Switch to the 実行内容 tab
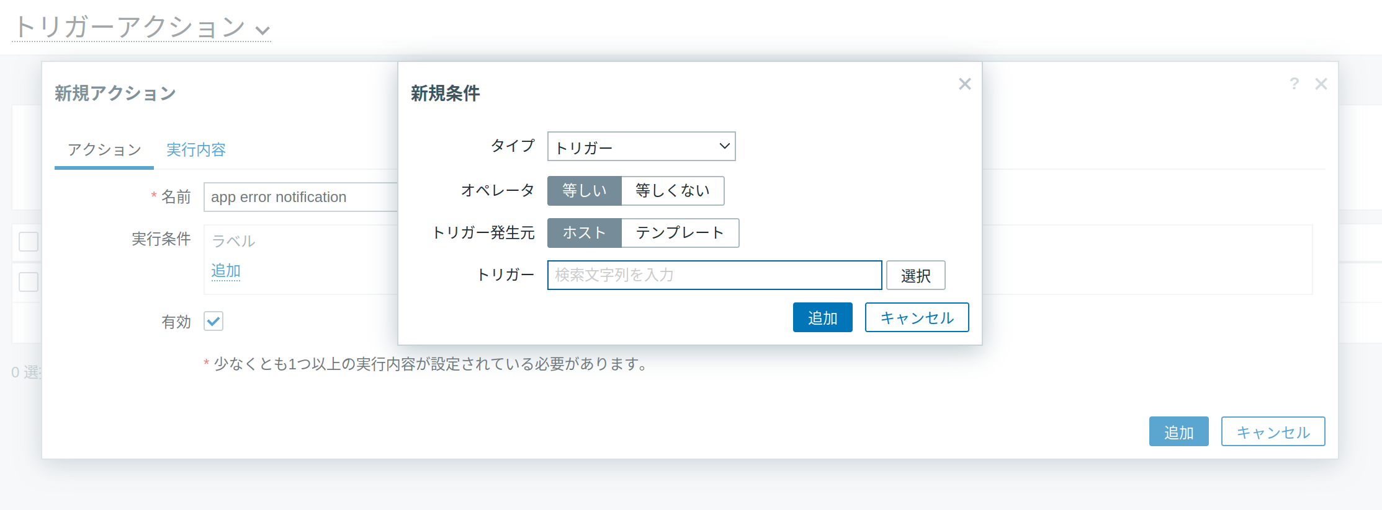The image size is (1382, 510). point(195,149)
